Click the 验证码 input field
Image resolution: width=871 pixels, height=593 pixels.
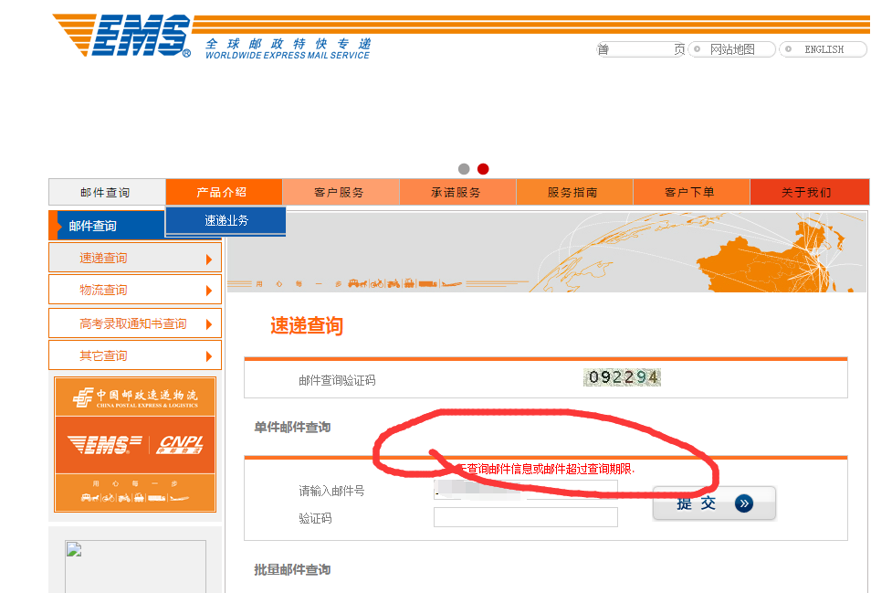tap(525, 518)
